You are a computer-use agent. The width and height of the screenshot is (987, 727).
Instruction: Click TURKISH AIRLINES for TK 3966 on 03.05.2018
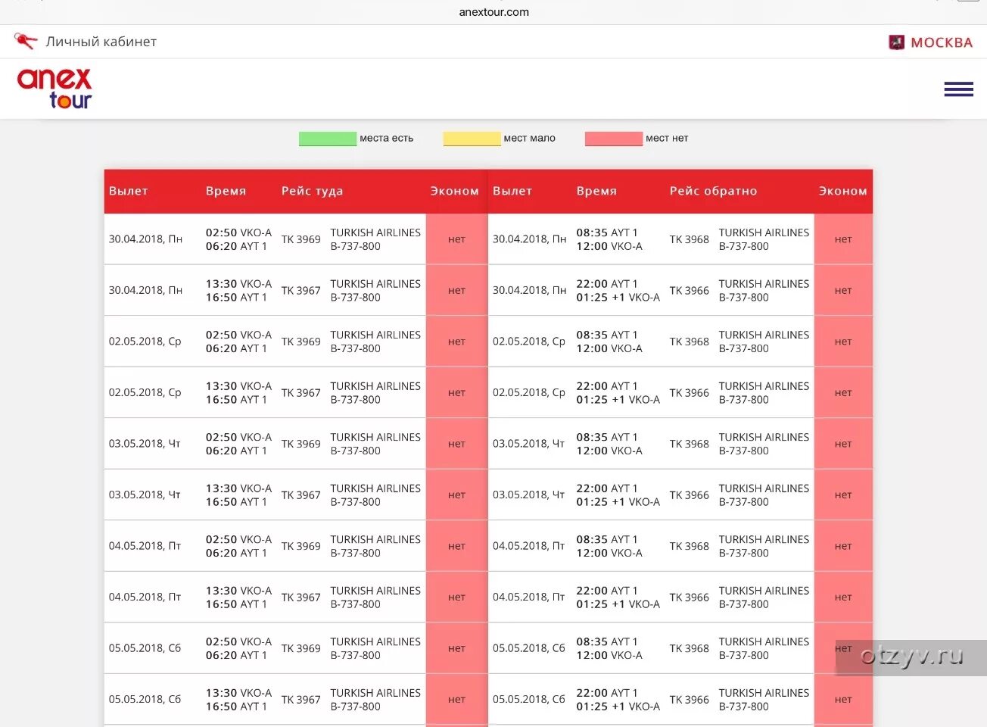(764, 488)
